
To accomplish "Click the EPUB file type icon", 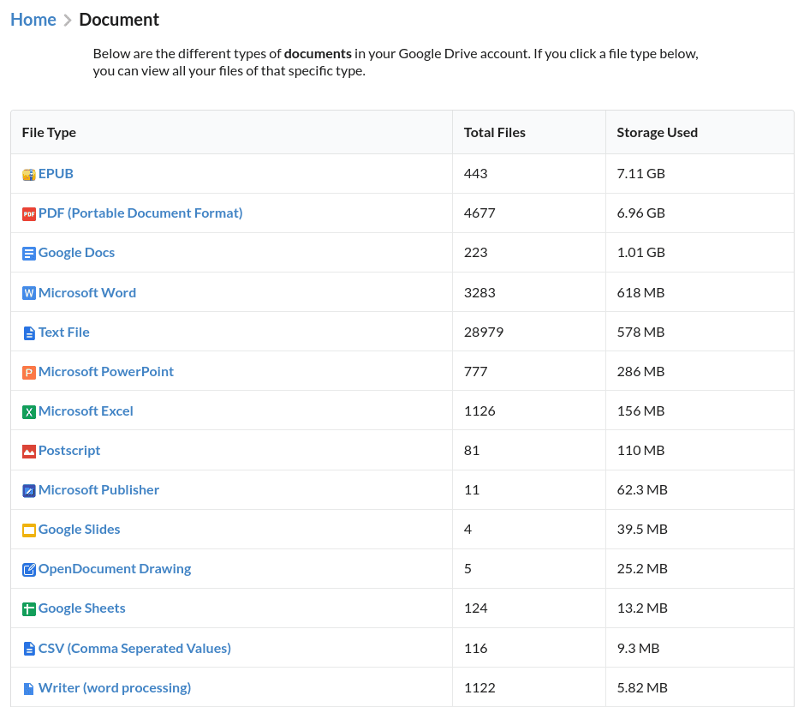I will click(29, 175).
